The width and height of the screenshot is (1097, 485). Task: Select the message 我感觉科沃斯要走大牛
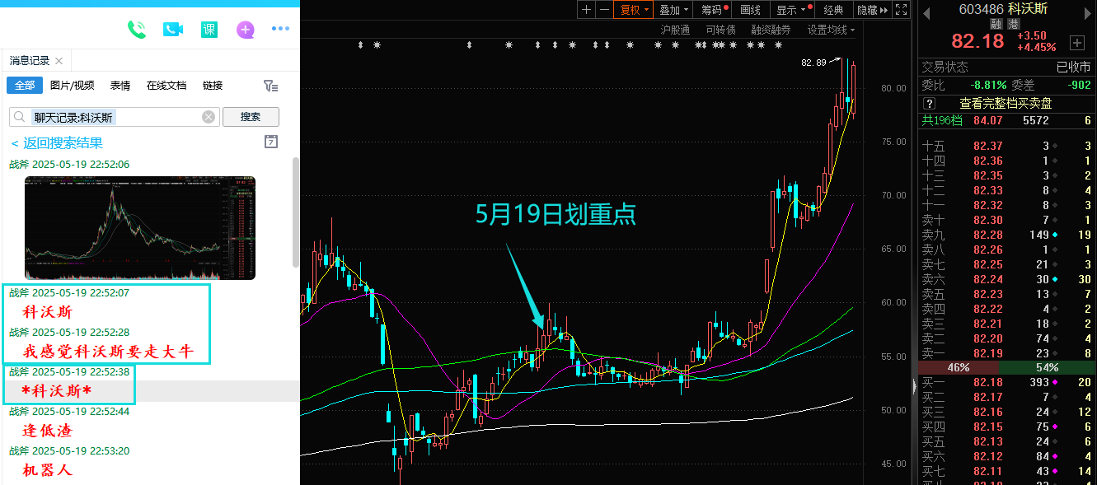point(108,352)
